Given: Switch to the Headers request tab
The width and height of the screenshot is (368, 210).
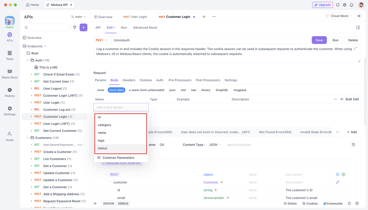Looking at the screenshot, I should (129, 80).
